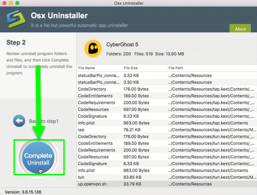
Task: Click the 79.21 KB size cell
Action: [132, 130]
